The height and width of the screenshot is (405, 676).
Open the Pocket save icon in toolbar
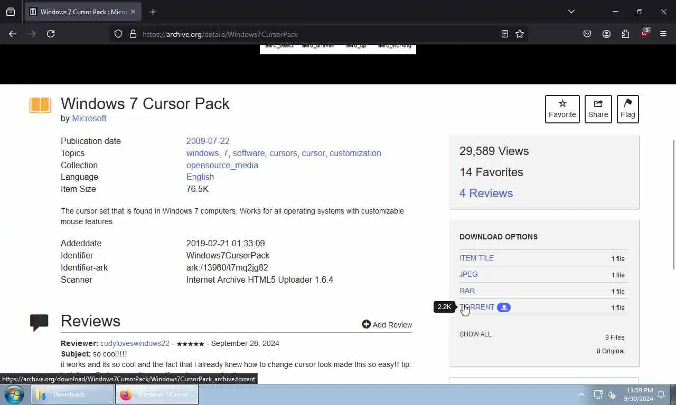pyautogui.click(x=587, y=34)
